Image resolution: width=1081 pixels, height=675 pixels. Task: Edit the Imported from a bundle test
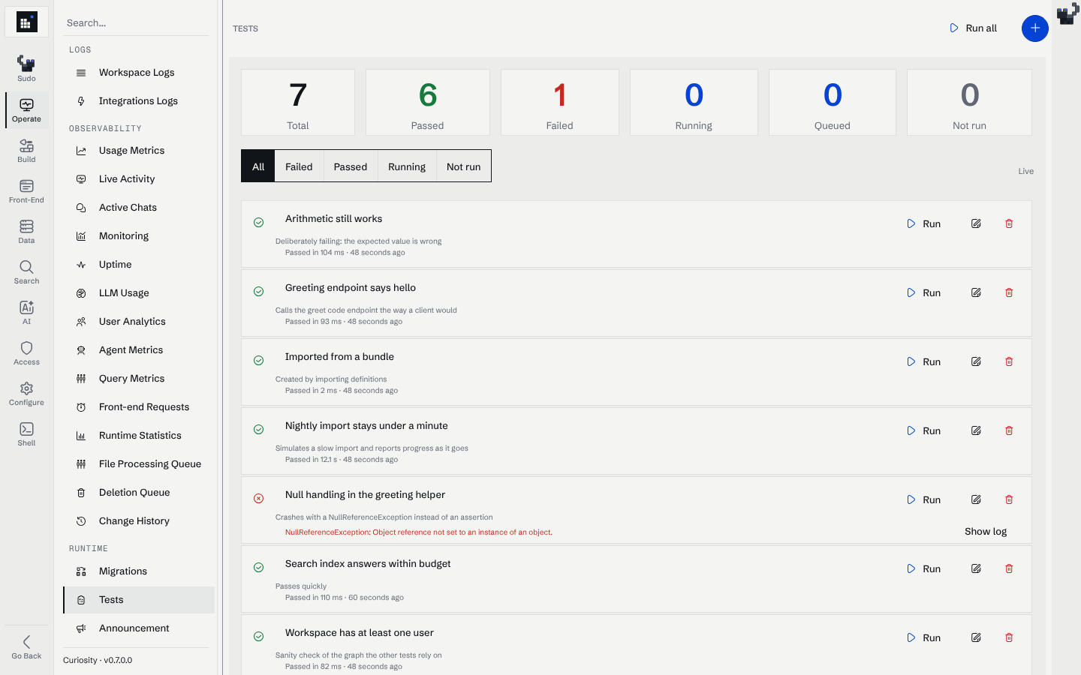tap(976, 361)
